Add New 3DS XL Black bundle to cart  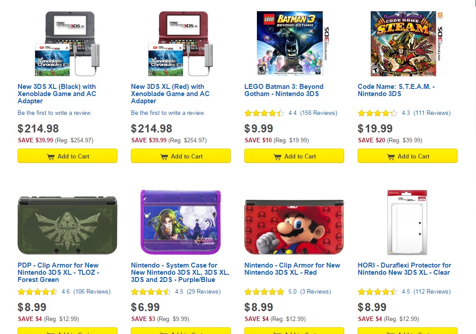pos(67,156)
